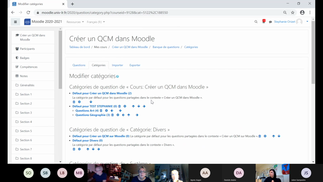Indent 'Questions Géographie' with right arrow
This screenshot has width=323, height=182.
[x=137, y=115]
